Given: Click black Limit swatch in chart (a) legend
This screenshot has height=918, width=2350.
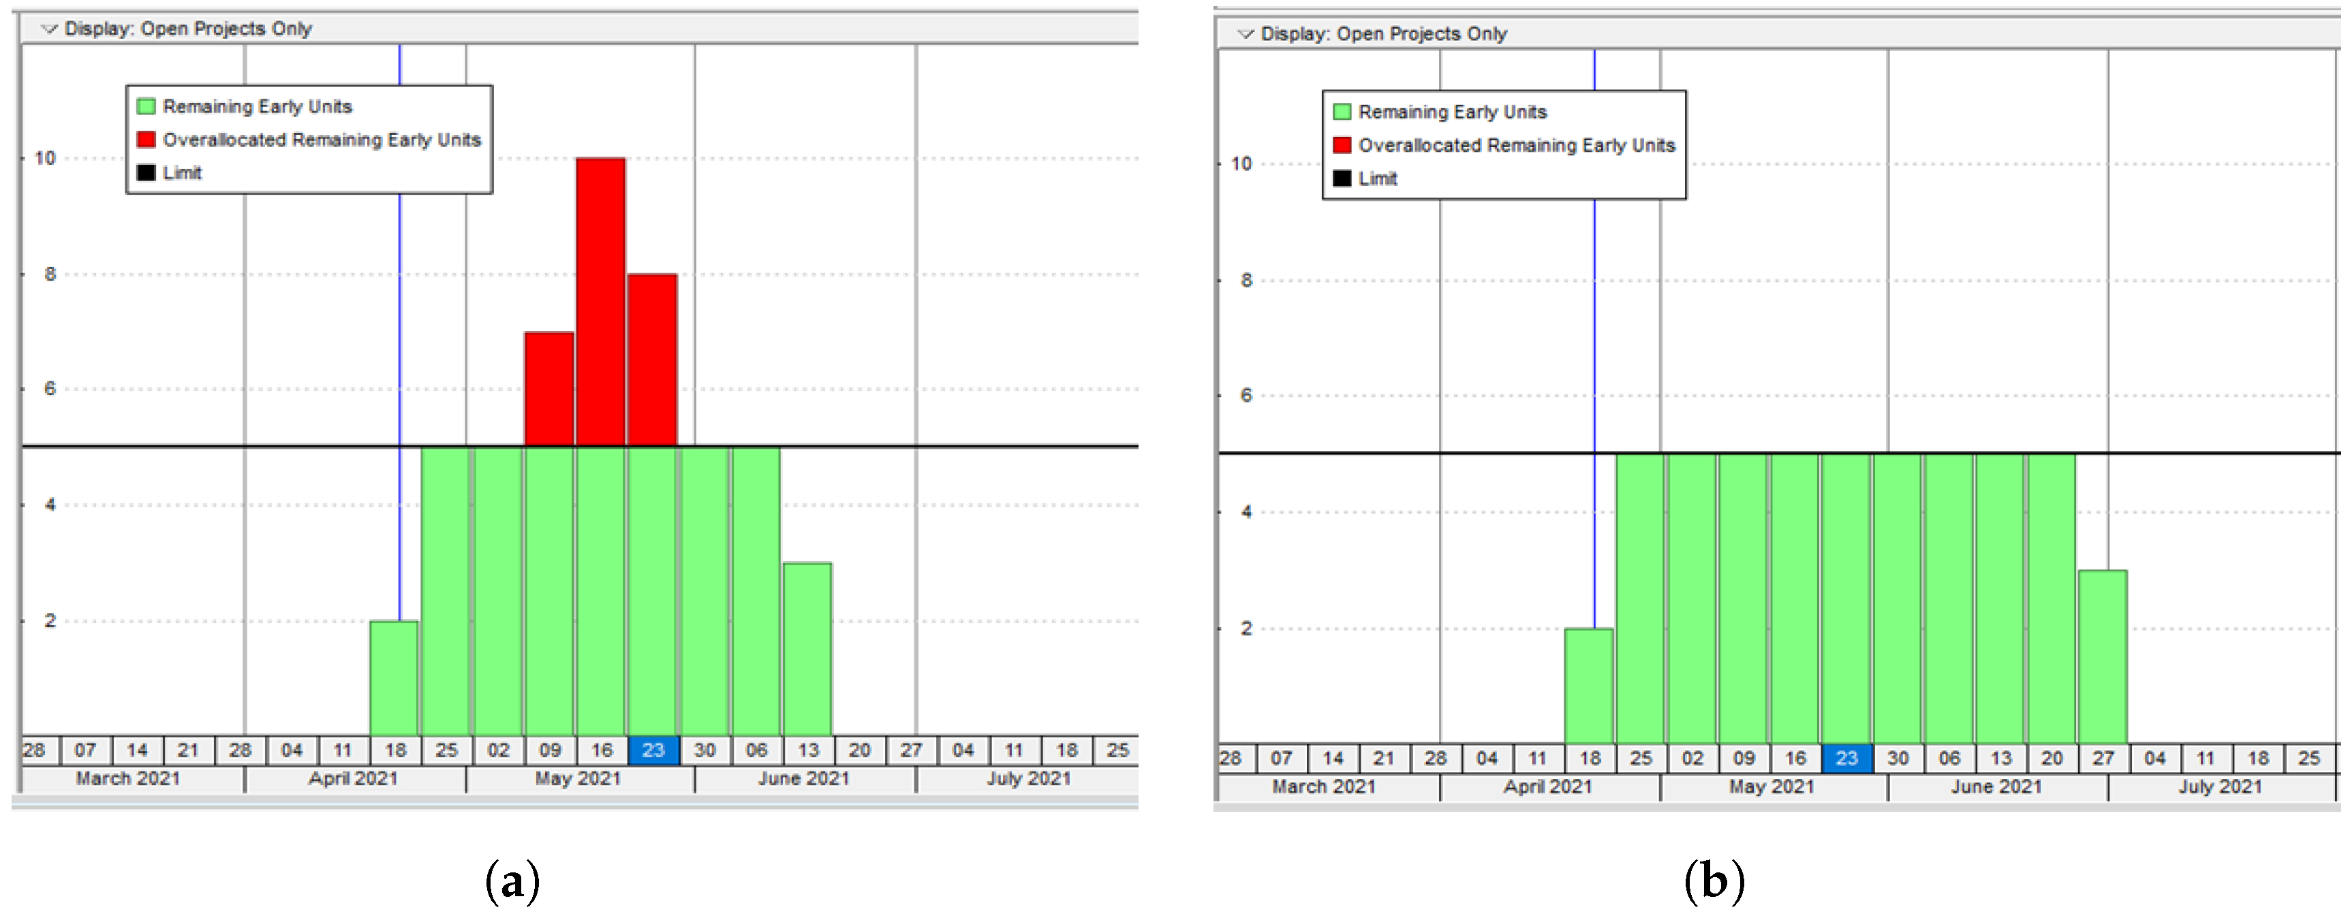Looking at the screenshot, I should [x=146, y=172].
